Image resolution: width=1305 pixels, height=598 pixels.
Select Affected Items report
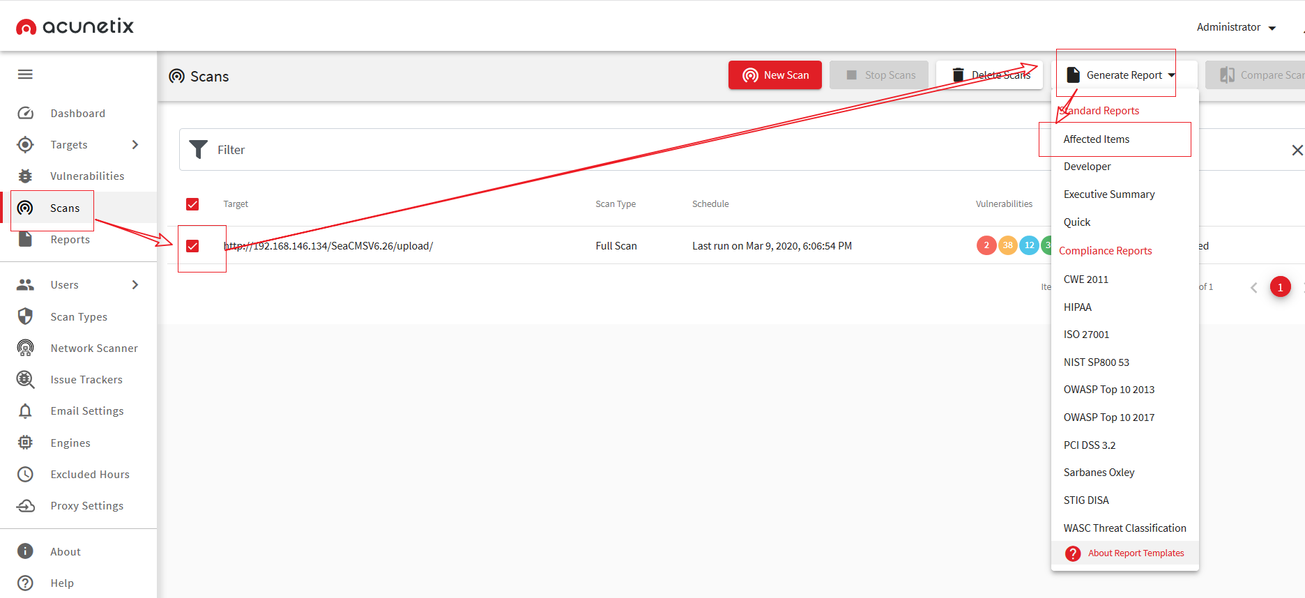click(1096, 139)
